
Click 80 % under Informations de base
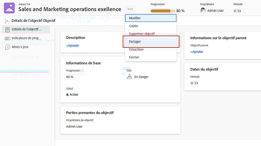point(70,77)
